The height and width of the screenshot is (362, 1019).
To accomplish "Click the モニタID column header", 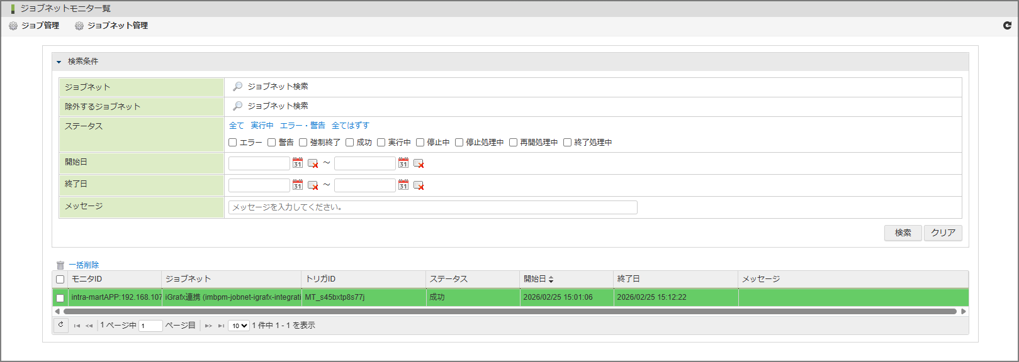I will [x=115, y=279].
